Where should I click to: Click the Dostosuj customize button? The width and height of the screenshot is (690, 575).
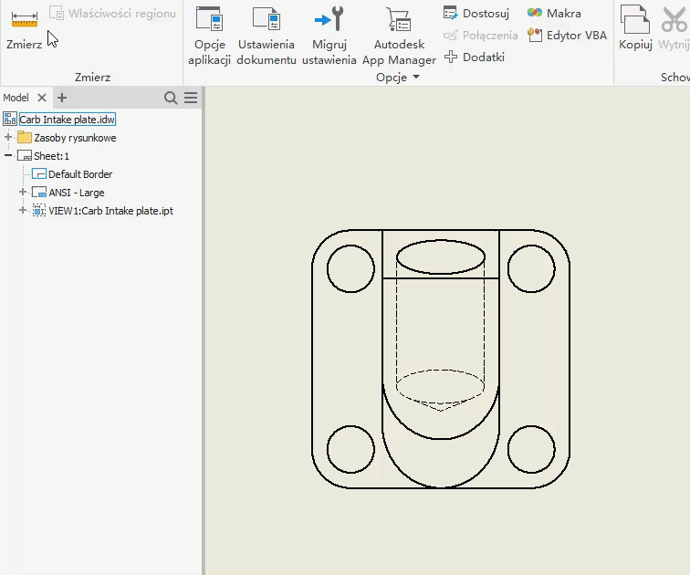(476, 14)
